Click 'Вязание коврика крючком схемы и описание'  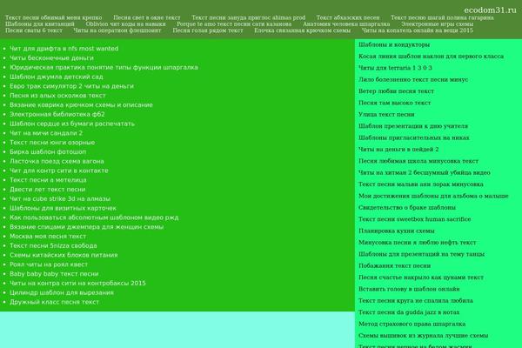[81, 105]
